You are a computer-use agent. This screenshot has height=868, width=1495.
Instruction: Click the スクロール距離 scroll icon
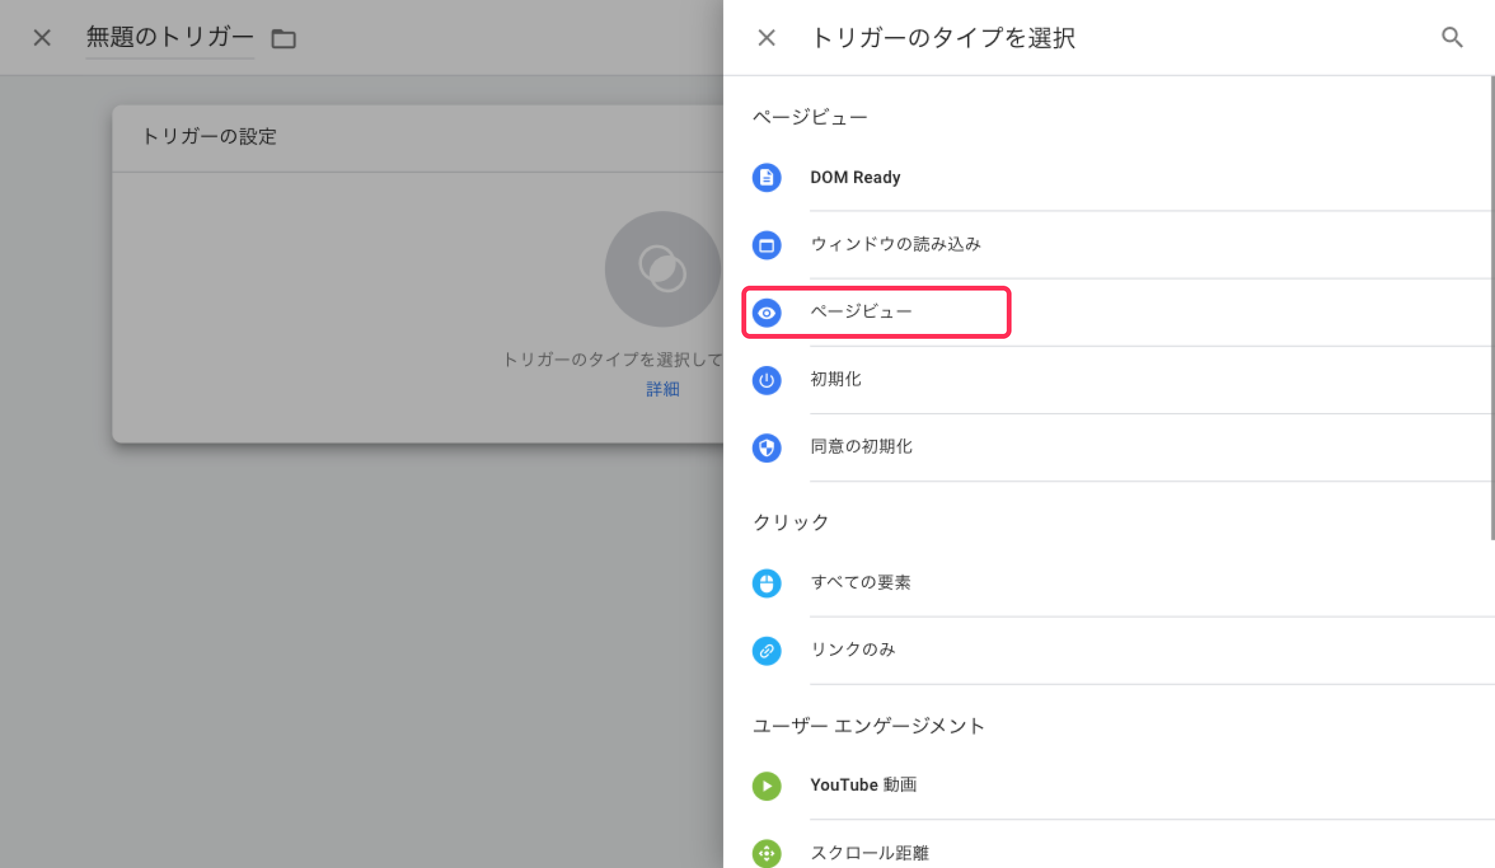pyautogui.click(x=766, y=853)
